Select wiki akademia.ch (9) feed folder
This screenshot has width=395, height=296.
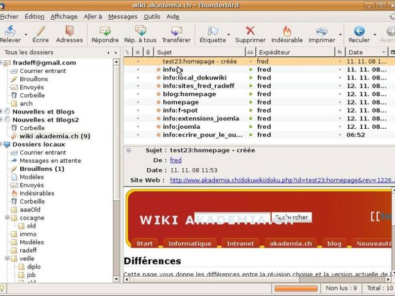(x=55, y=136)
